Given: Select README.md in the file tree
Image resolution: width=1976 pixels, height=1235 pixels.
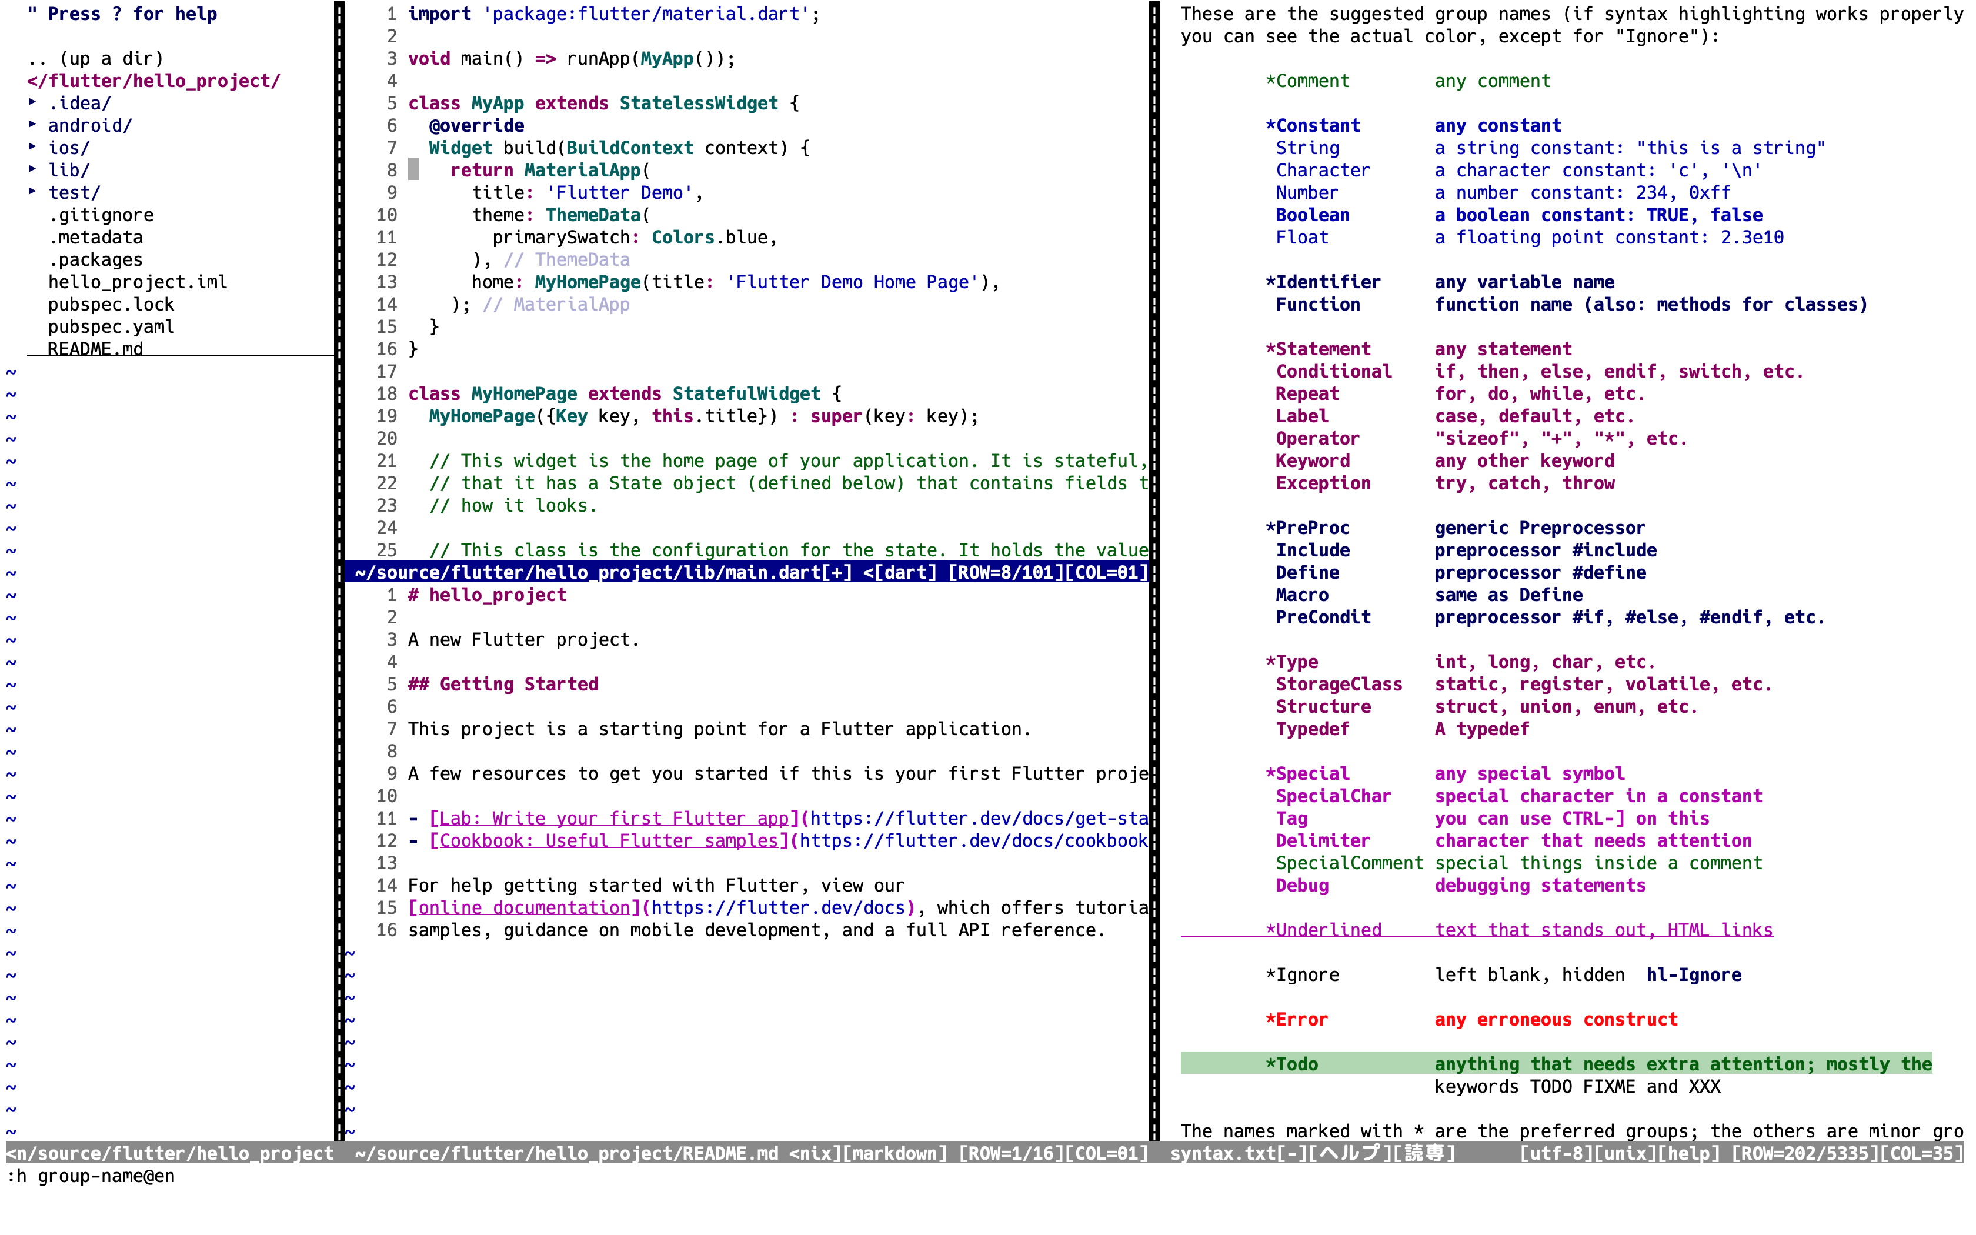Looking at the screenshot, I should (95, 349).
